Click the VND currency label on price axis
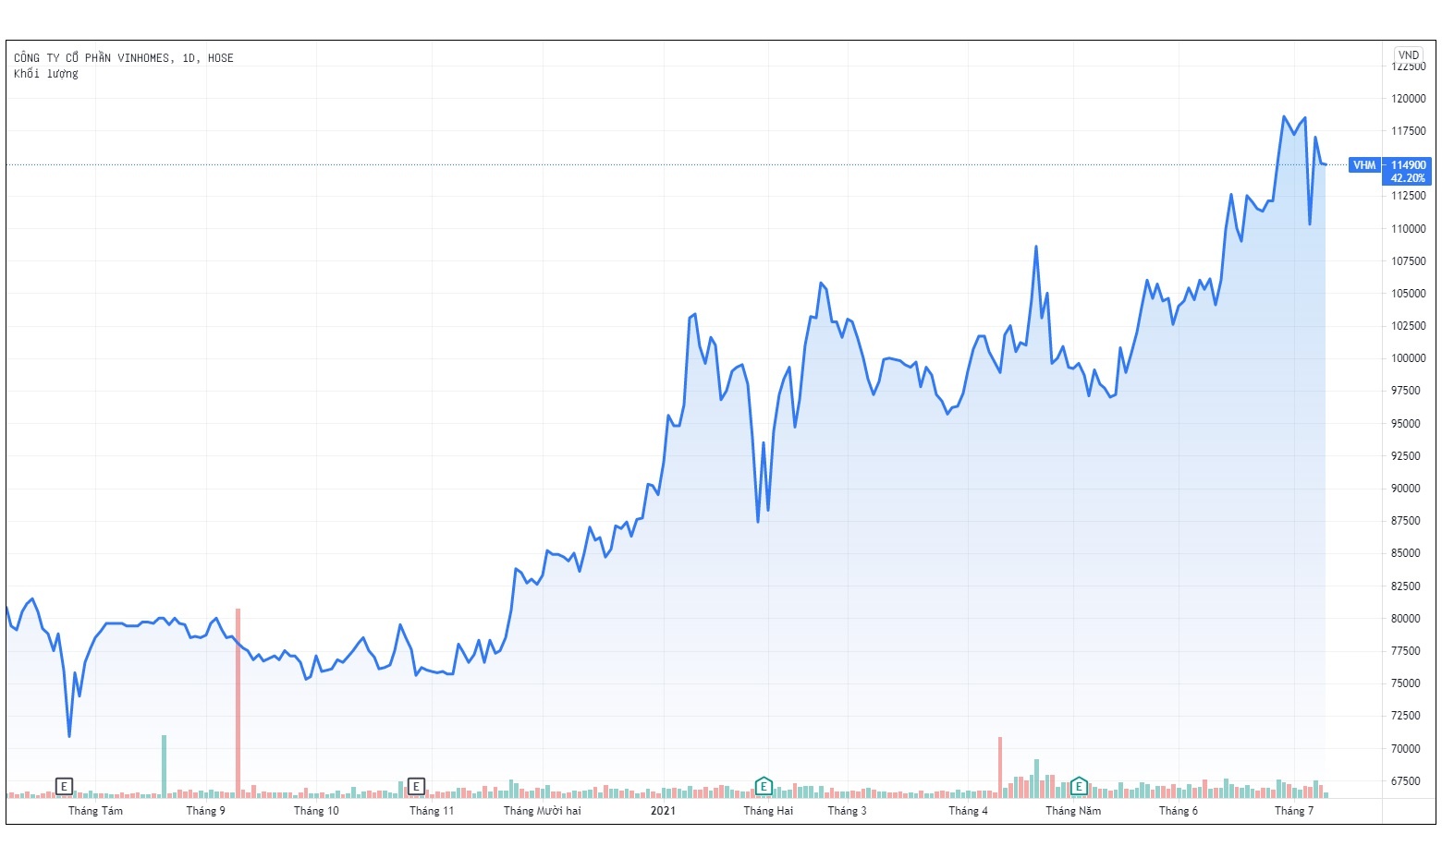Viewport: 1442px width, 858px height. [1407, 55]
